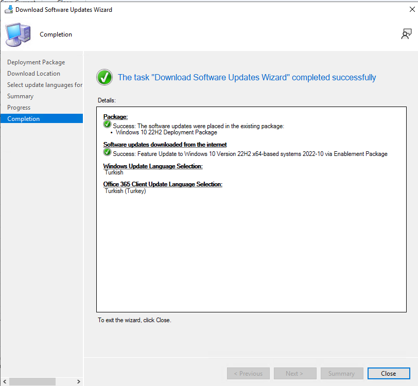Click 'Windows 10 22H2 Deployment Package' text

click(166, 132)
